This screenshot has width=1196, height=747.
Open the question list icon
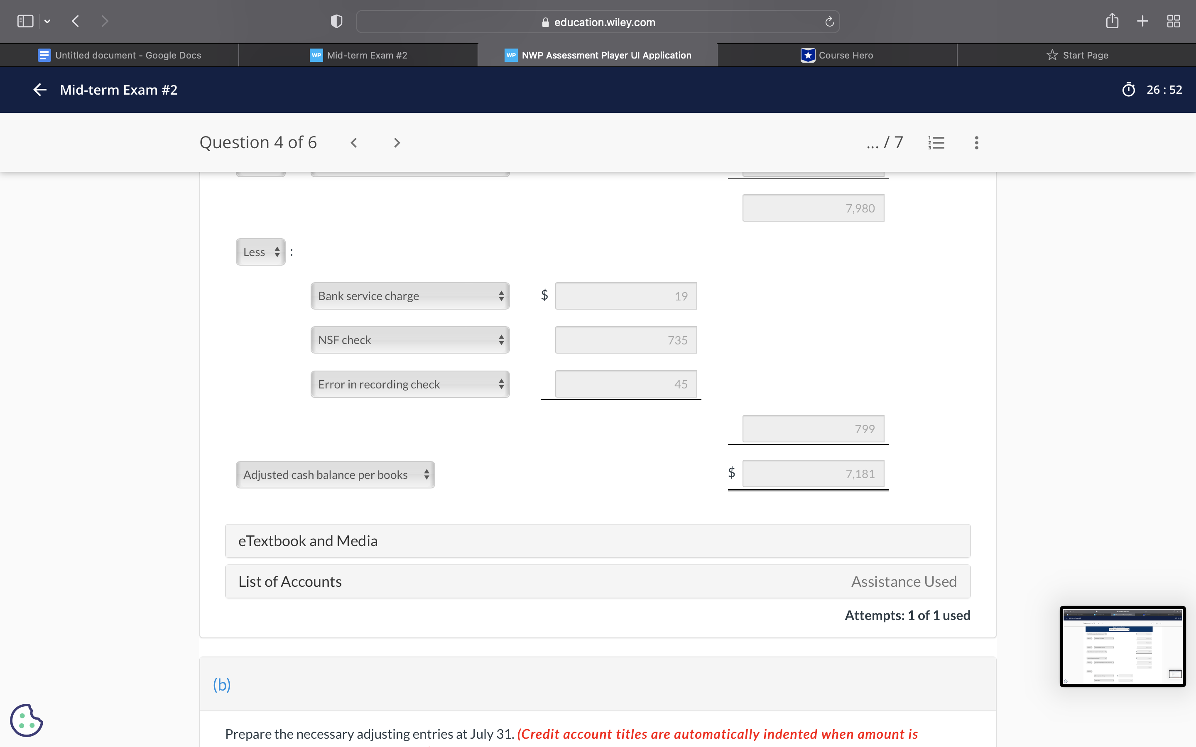click(936, 143)
